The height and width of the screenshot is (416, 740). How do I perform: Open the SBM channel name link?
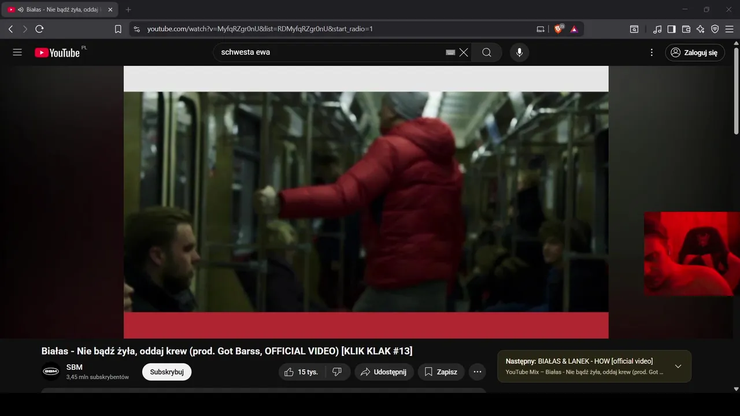(75, 367)
